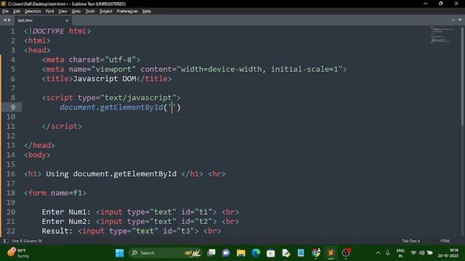This screenshot has height=261, width=465.
Task: Open the Preferences menu
Action: click(127, 12)
